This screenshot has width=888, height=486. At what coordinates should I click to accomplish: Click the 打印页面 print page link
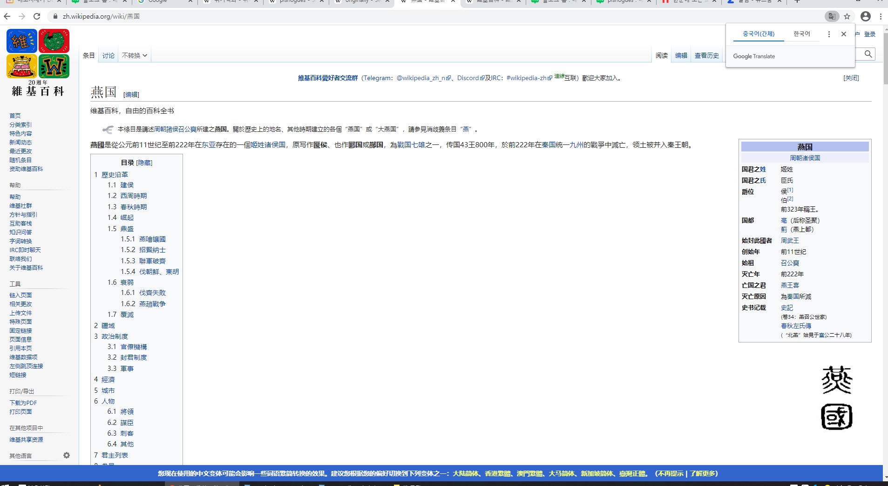[20, 411]
